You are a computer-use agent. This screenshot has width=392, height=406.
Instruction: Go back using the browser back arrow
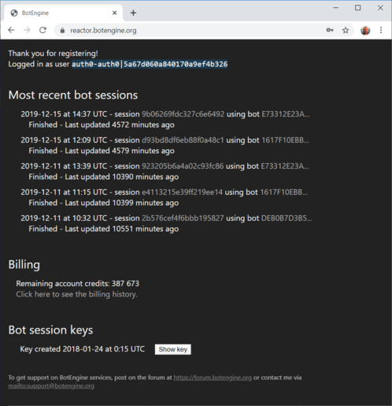(x=11, y=30)
